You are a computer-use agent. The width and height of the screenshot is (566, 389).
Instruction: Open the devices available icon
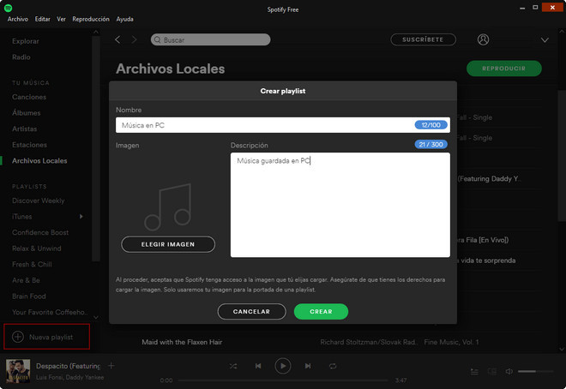click(x=492, y=371)
